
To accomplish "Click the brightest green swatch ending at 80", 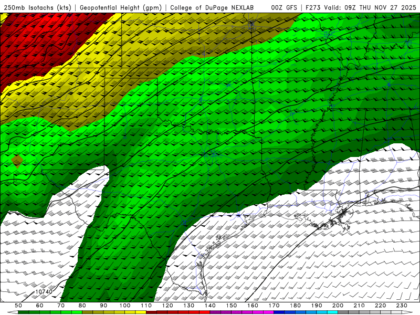I will coord(77,312).
